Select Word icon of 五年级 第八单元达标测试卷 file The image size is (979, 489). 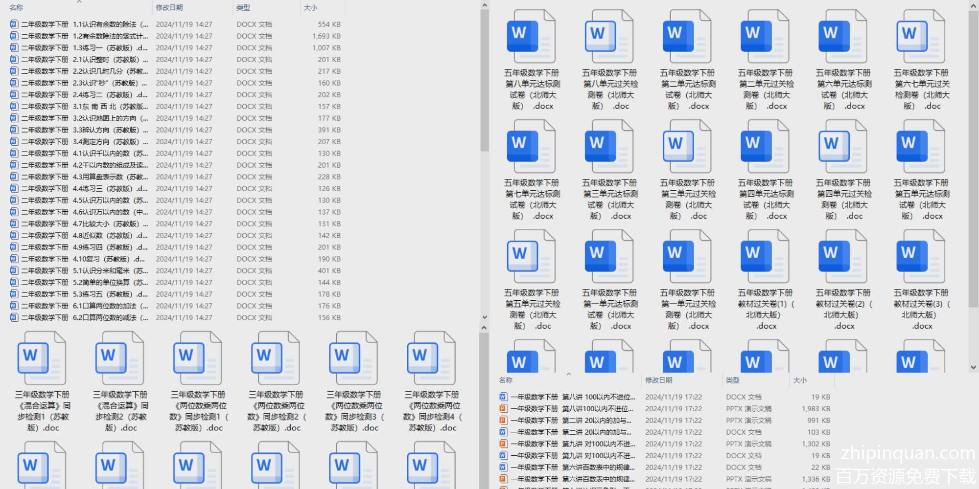pyautogui.click(x=531, y=37)
